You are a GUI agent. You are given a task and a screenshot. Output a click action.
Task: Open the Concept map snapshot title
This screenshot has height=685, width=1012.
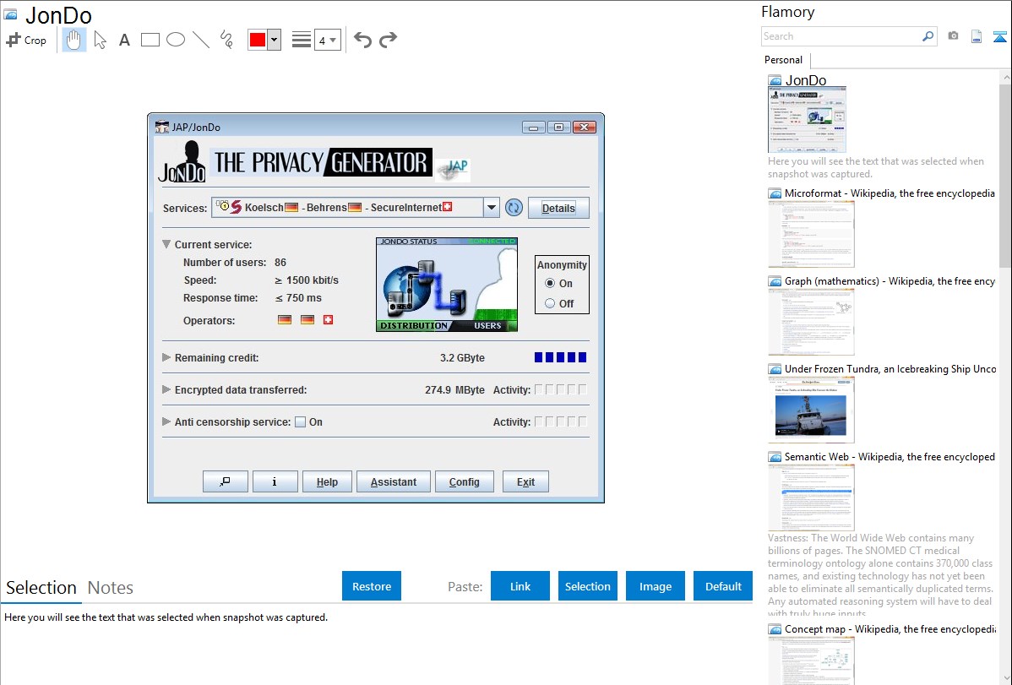(890, 628)
